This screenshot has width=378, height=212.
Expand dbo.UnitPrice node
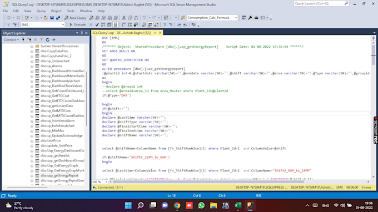click(x=32, y=141)
